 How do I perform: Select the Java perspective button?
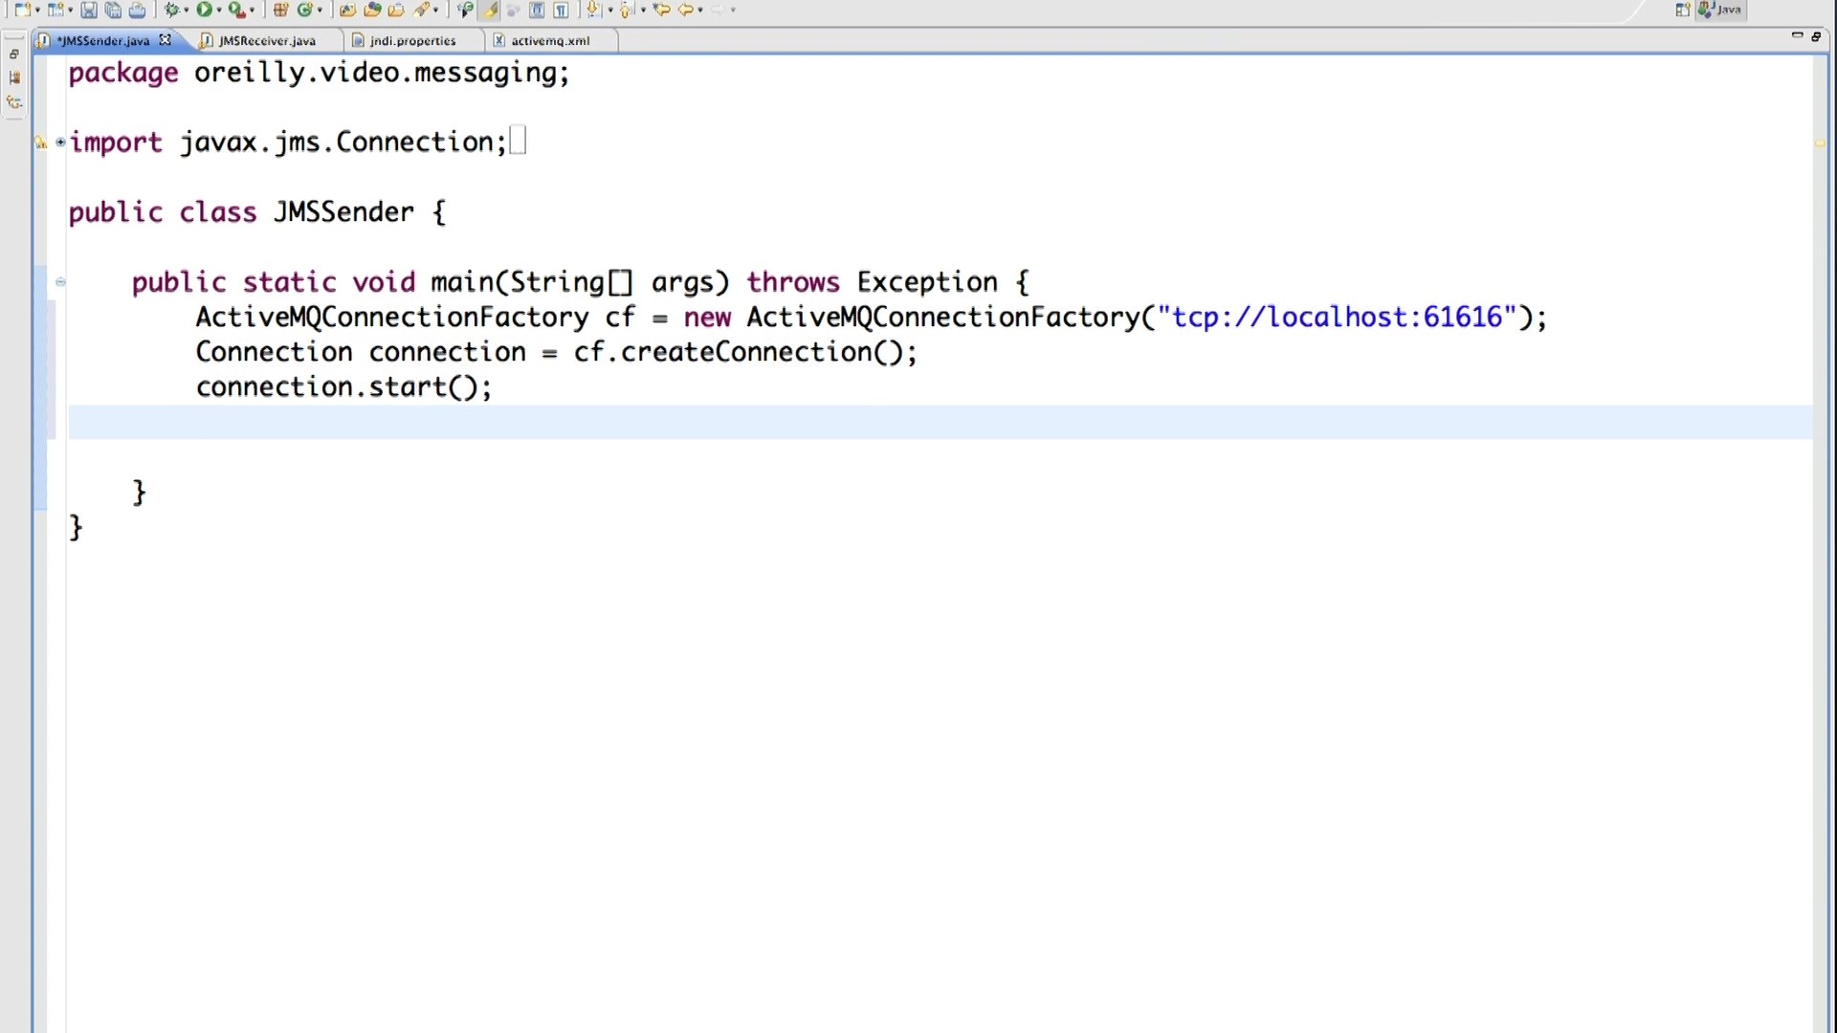(x=1721, y=10)
